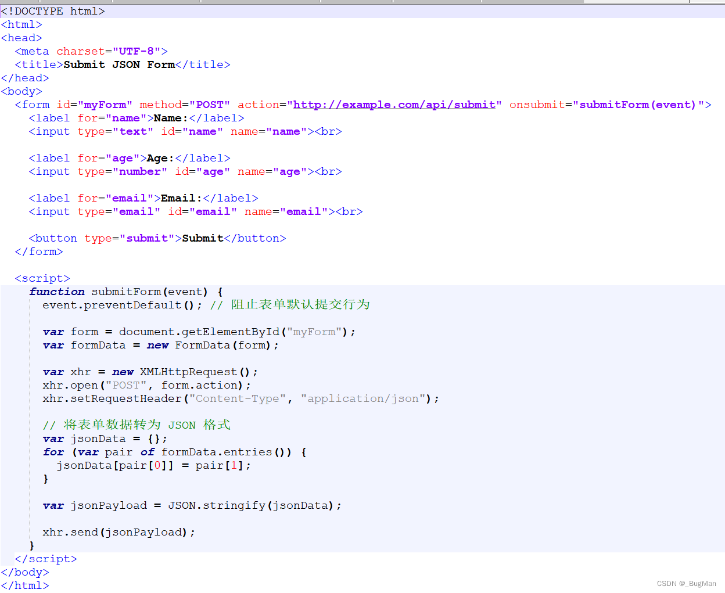The image size is (725, 593).
Task: Click the JSON.stringify(jsonData) line
Action: (x=192, y=505)
